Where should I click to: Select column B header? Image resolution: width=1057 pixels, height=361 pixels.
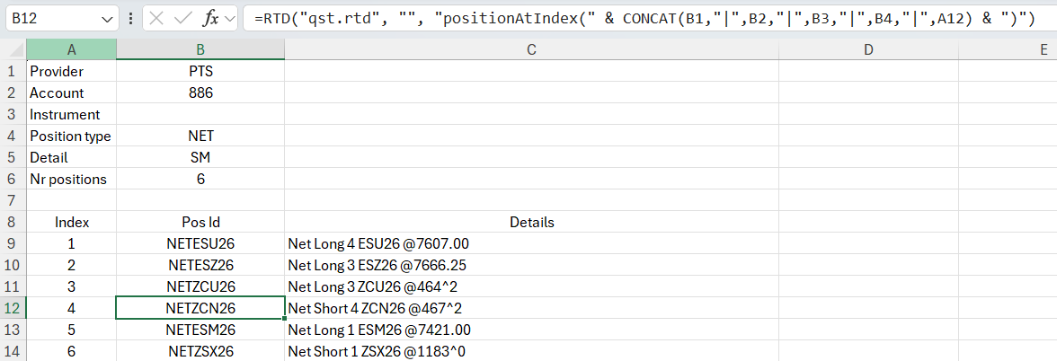point(200,49)
